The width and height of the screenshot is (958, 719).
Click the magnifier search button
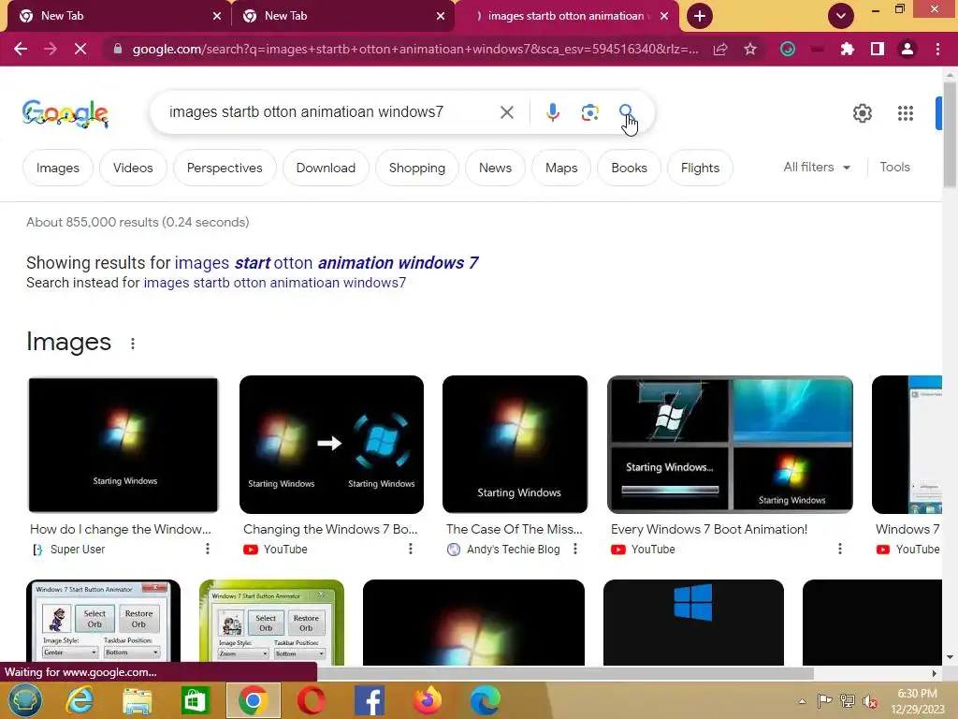[626, 112]
